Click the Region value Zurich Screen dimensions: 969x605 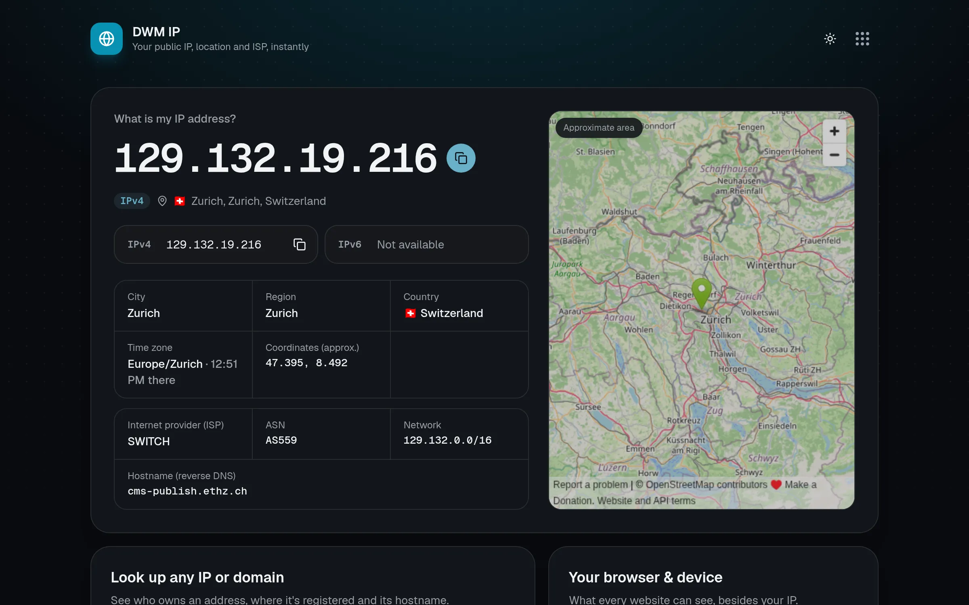(x=281, y=313)
